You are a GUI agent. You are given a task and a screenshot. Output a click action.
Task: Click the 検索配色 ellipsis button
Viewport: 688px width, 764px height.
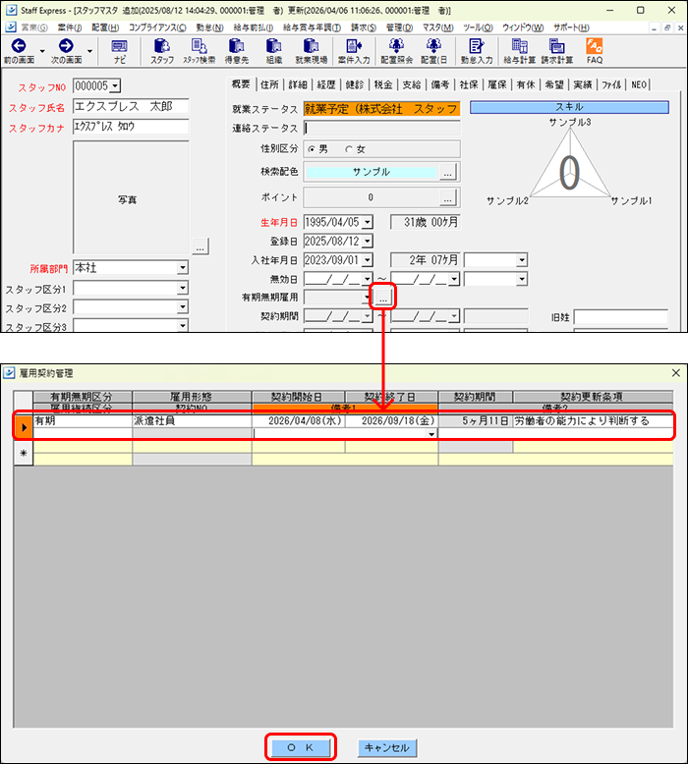pos(447,172)
